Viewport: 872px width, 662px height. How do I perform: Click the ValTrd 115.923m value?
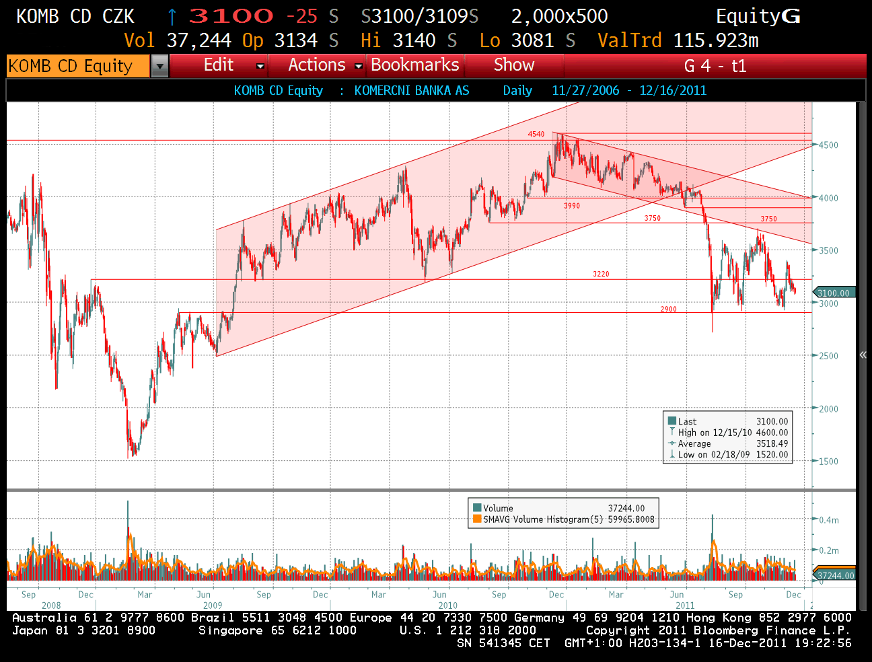click(678, 40)
